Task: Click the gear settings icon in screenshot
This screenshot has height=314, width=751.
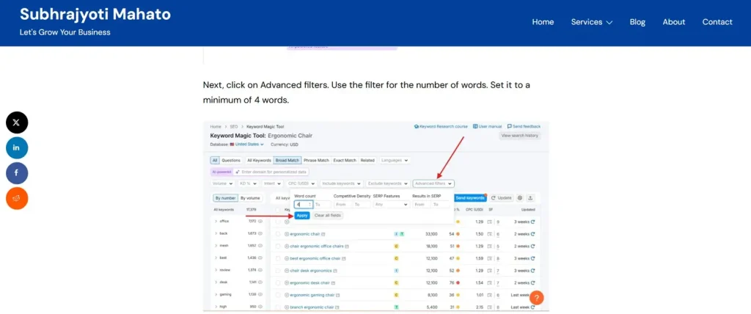Action: [520, 198]
